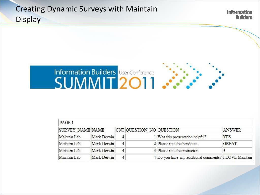This screenshot has height=195, width=260.
Task: Click CNT value '4' in the presentation helpful row
Action: coord(120,137)
